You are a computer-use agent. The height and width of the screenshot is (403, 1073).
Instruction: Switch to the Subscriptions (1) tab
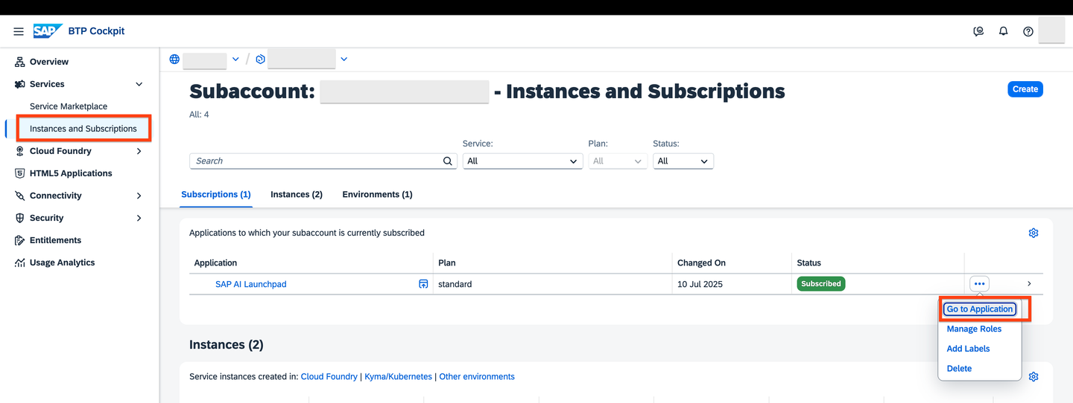(216, 194)
